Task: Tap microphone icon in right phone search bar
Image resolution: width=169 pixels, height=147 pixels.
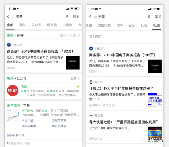Action: point(149,17)
